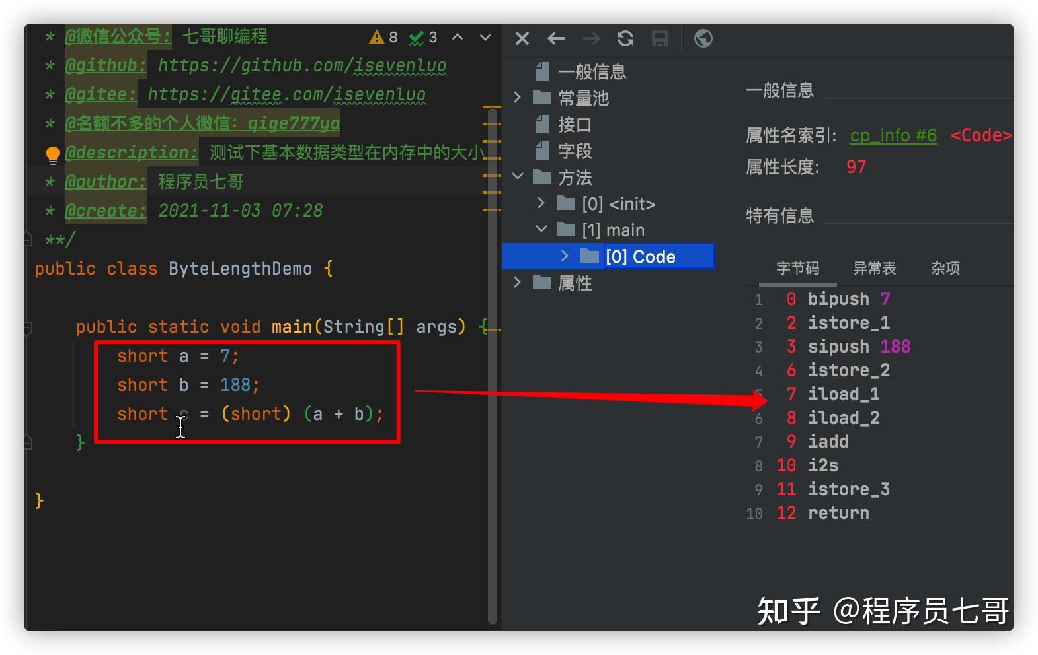Expand the 属性 node

[518, 283]
